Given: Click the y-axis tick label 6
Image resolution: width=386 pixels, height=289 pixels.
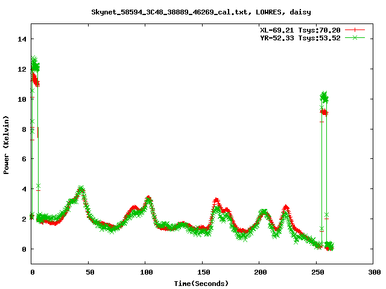Looking at the screenshot, I should [x=24, y=159].
